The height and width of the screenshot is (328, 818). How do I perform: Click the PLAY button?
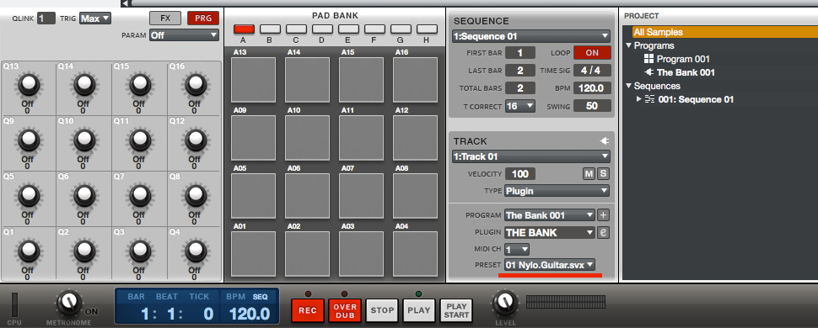419,310
